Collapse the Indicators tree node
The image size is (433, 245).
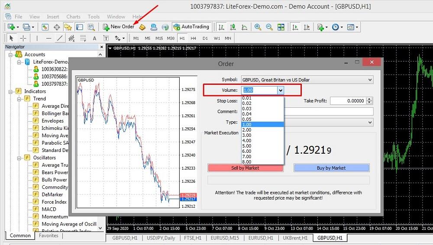pyautogui.click(x=10, y=91)
